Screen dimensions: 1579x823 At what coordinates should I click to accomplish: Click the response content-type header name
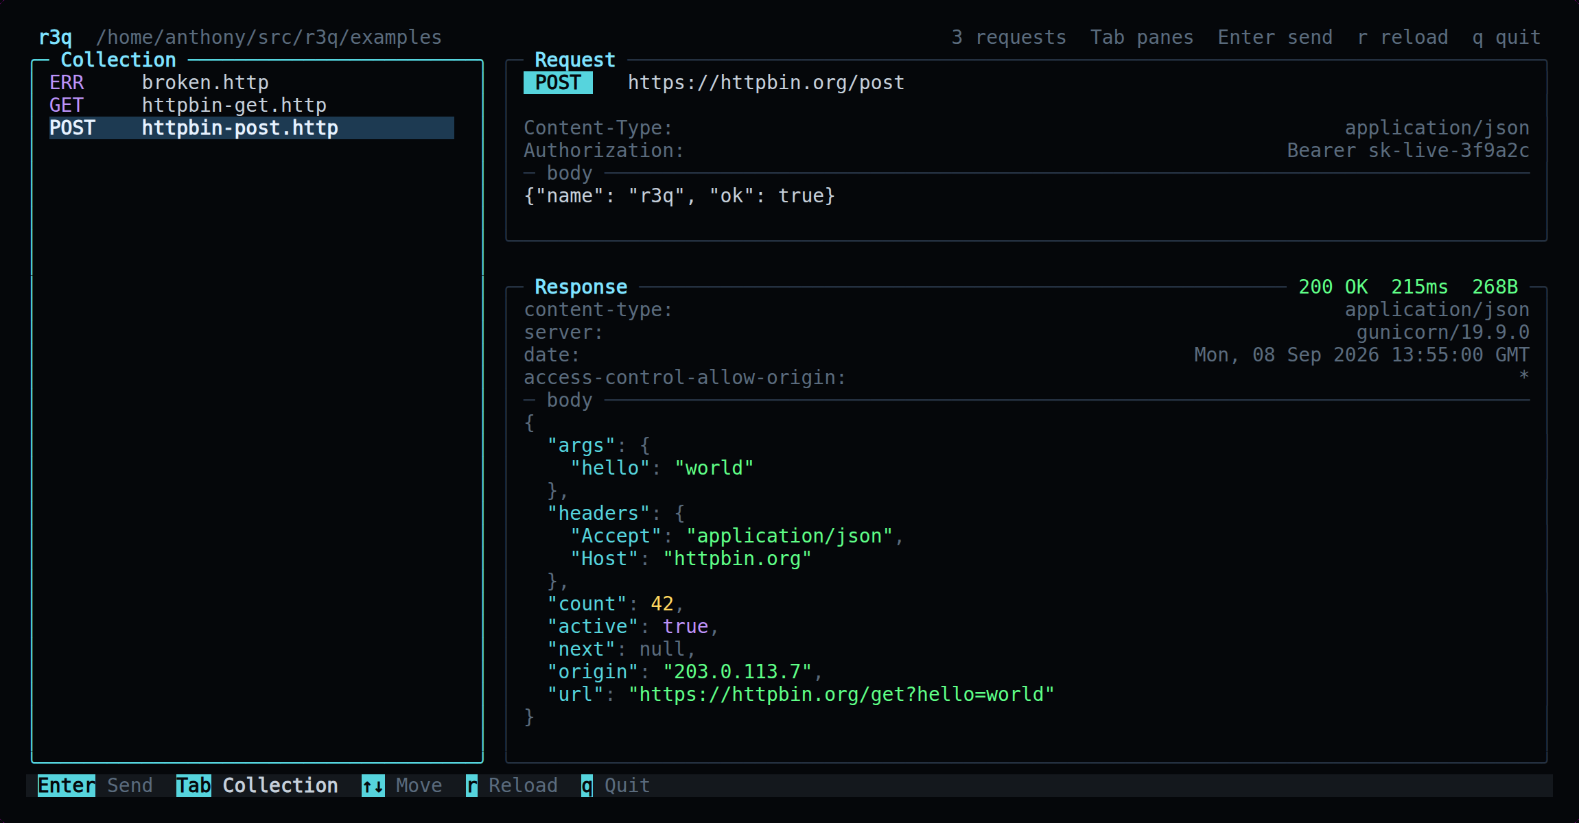(x=598, y=309)
